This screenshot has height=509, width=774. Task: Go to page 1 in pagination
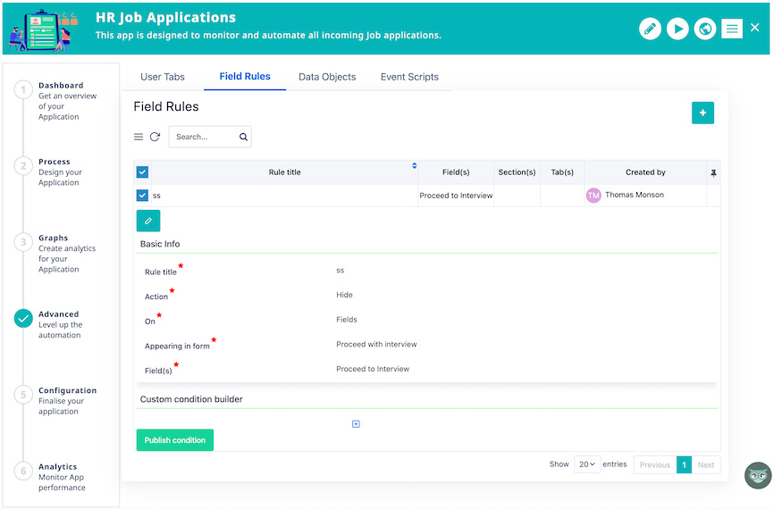(684, 464)
